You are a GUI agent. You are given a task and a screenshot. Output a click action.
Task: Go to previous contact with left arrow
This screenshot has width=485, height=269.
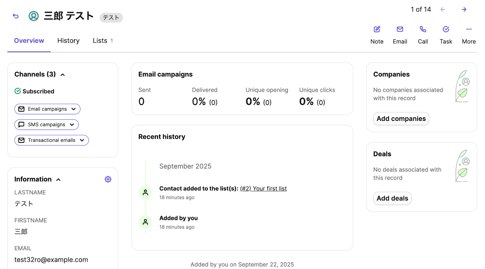point(443,10)
